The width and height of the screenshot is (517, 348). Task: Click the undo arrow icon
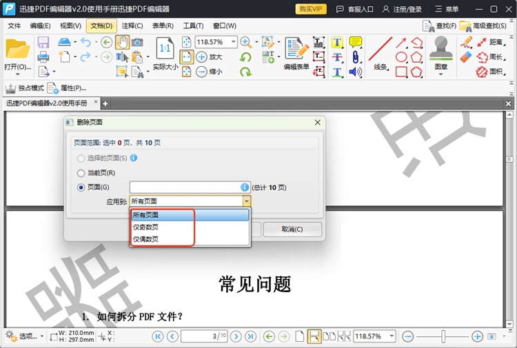click(85, 42)
